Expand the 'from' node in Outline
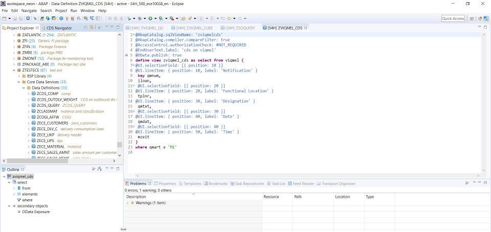The height and width of the screenshot is (232, 491). pos(14,188)
